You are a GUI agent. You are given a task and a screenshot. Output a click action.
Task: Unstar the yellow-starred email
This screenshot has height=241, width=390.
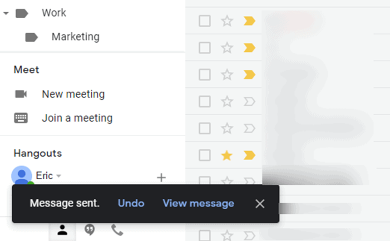[227, 155]
